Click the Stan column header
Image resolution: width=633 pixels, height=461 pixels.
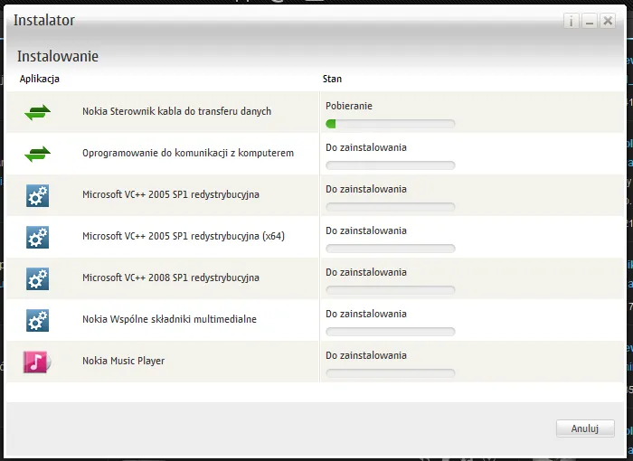point(332,79)
